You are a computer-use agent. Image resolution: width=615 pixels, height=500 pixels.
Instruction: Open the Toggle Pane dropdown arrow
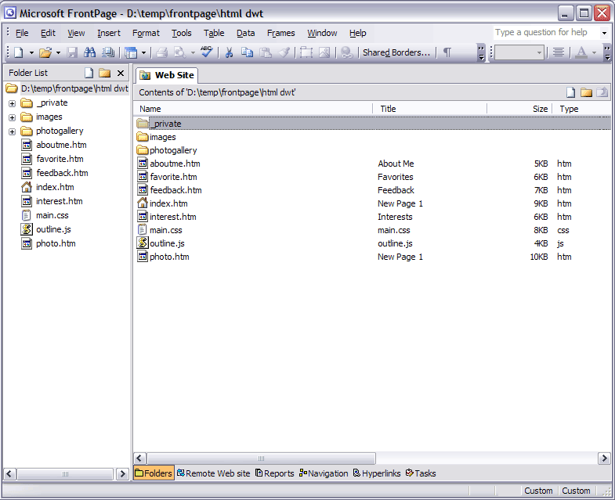click(143, 52)
